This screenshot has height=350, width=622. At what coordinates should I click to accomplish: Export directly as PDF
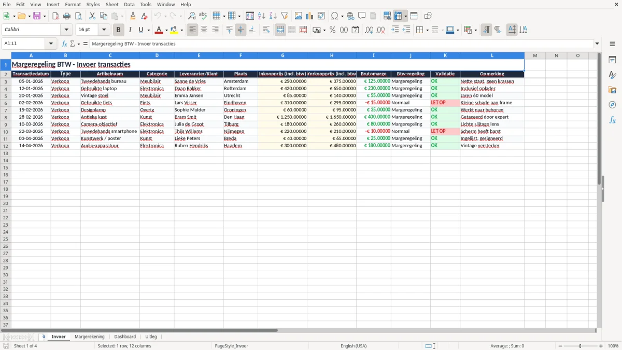[x=55, y=16]
